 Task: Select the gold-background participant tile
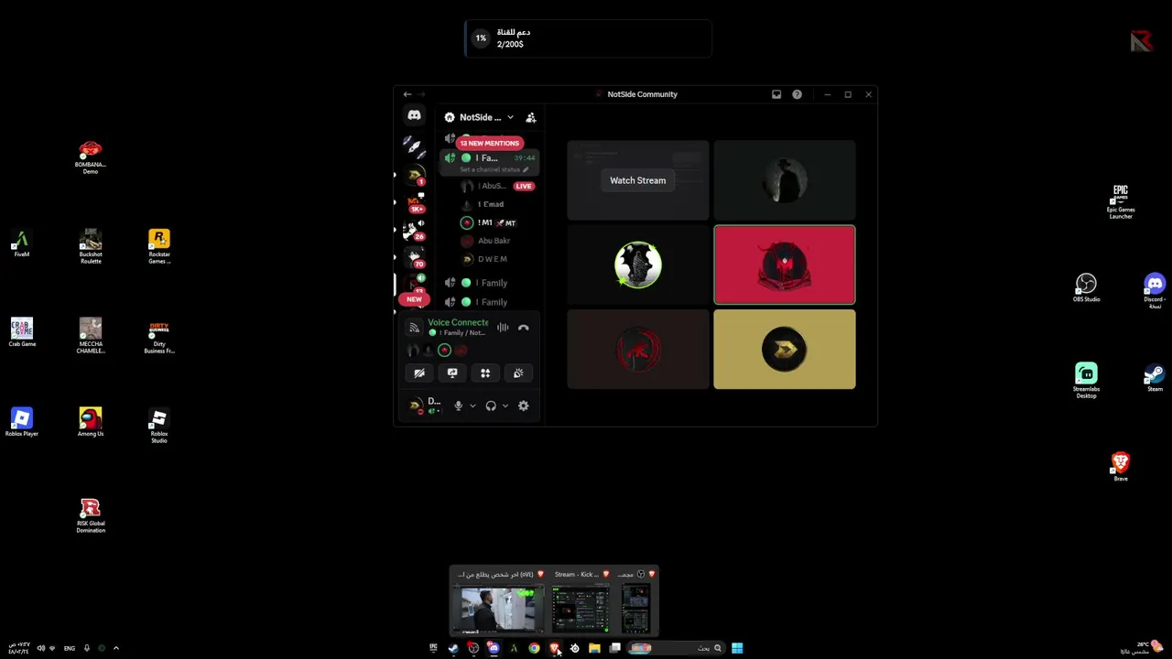pos(785,349)
